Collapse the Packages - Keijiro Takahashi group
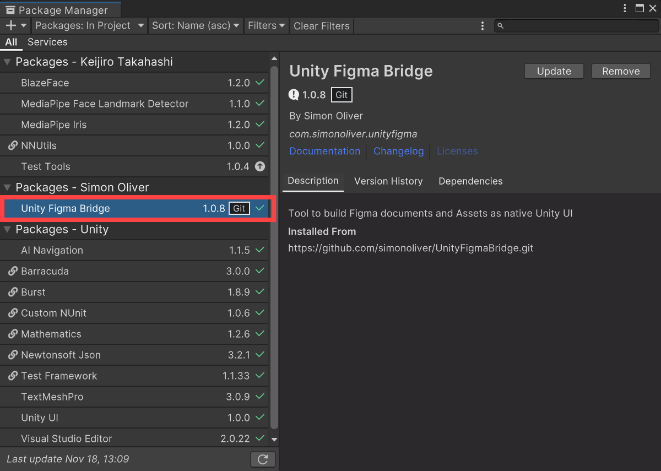661x471 pixels. 7,62
